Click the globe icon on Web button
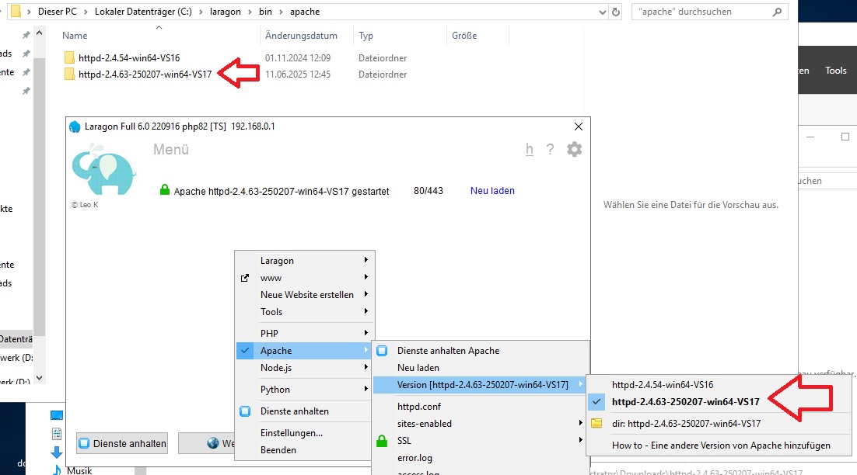 point(212,443)
